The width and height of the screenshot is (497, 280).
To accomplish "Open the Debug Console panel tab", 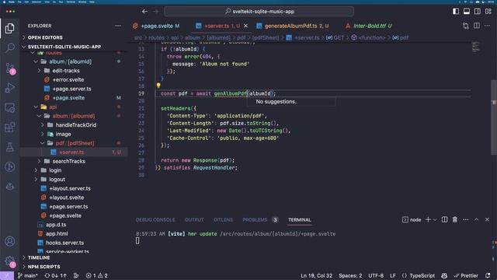I will tap(155, 219).
